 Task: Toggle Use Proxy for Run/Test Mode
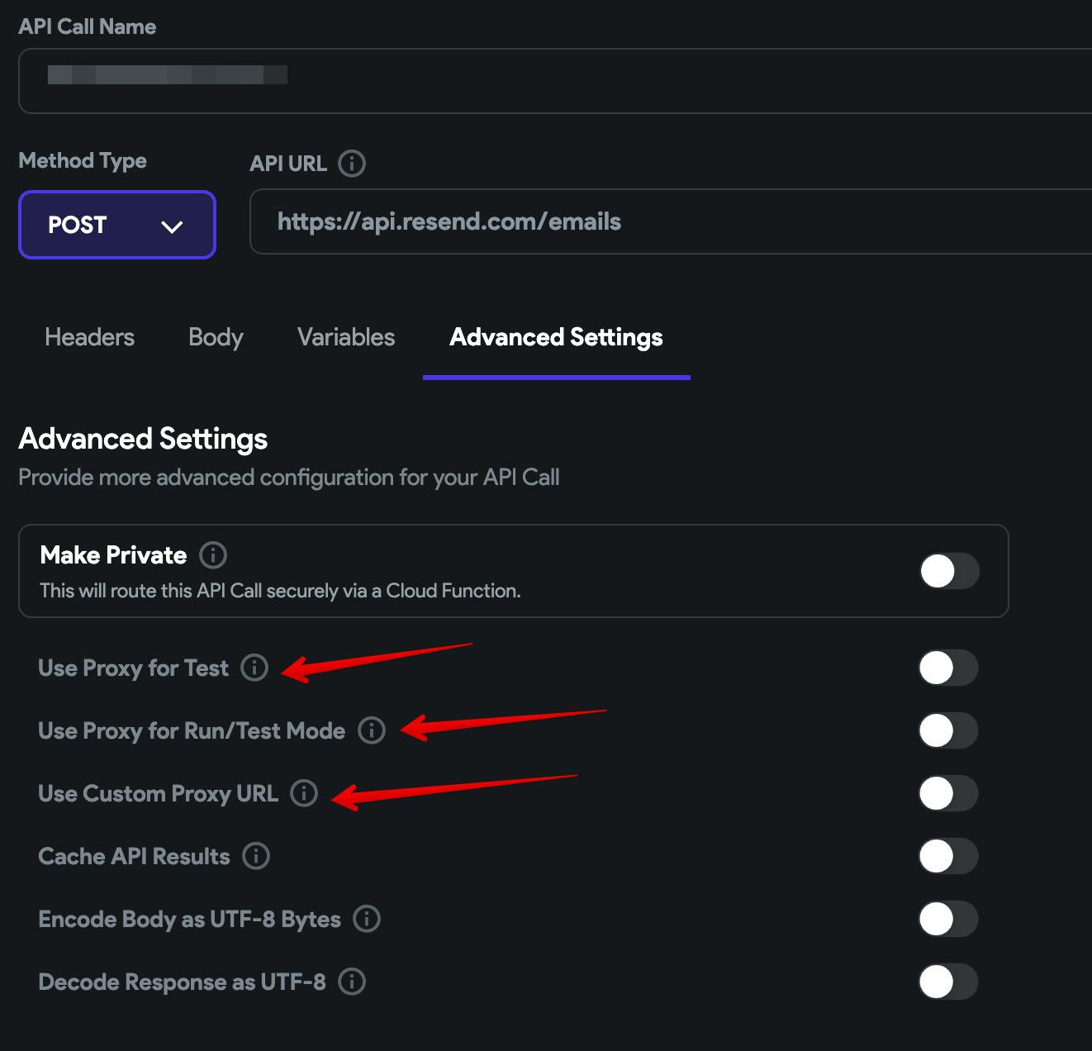click(x=948, y=730)
